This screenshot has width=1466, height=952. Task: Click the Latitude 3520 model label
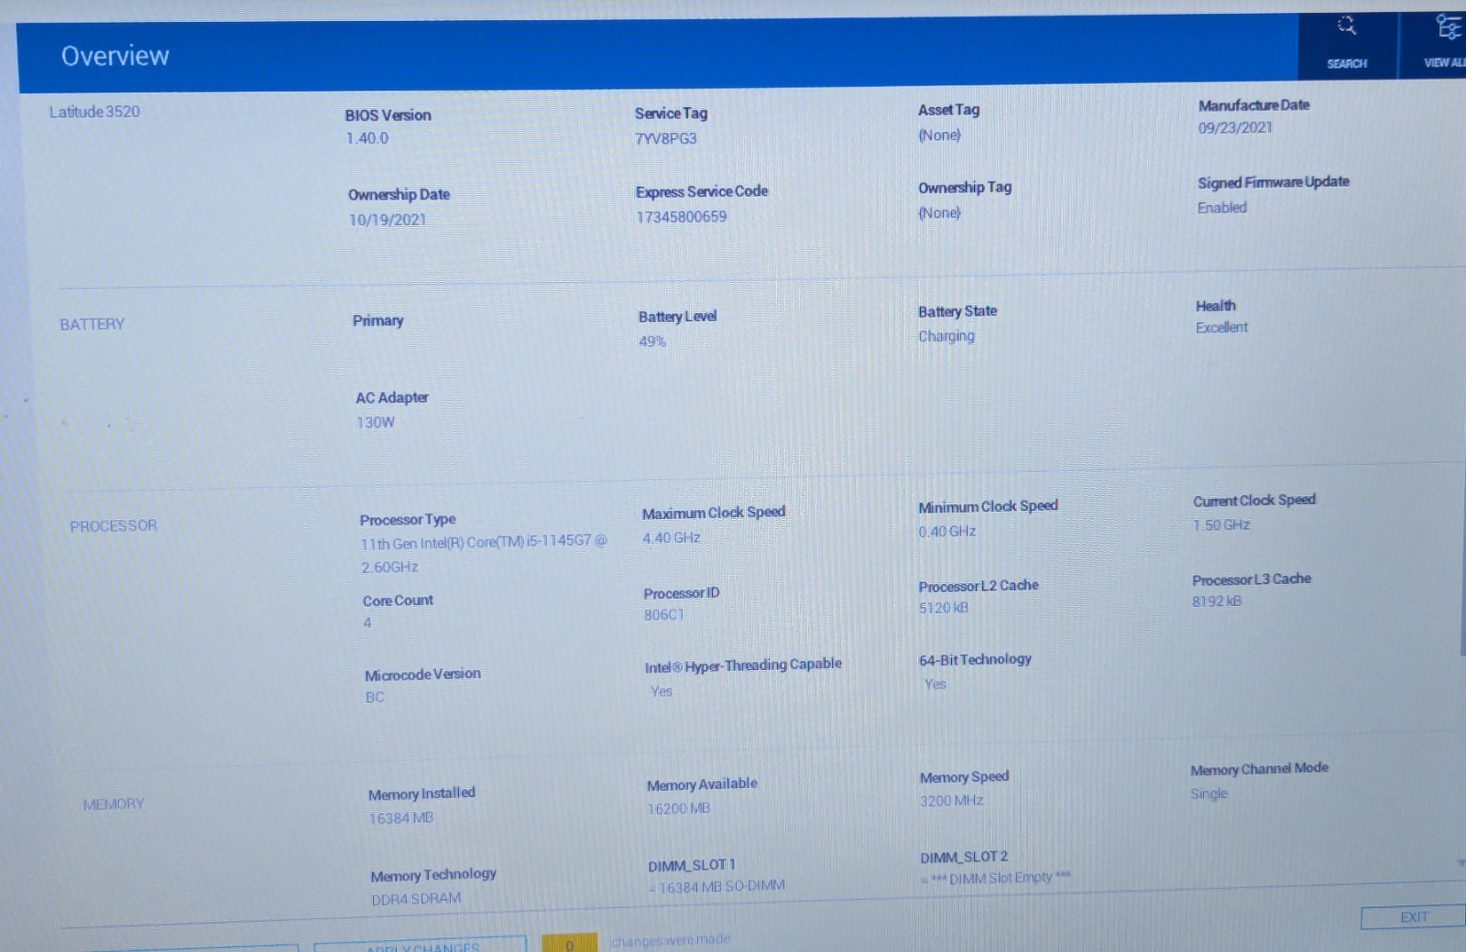tap(94, 112)
